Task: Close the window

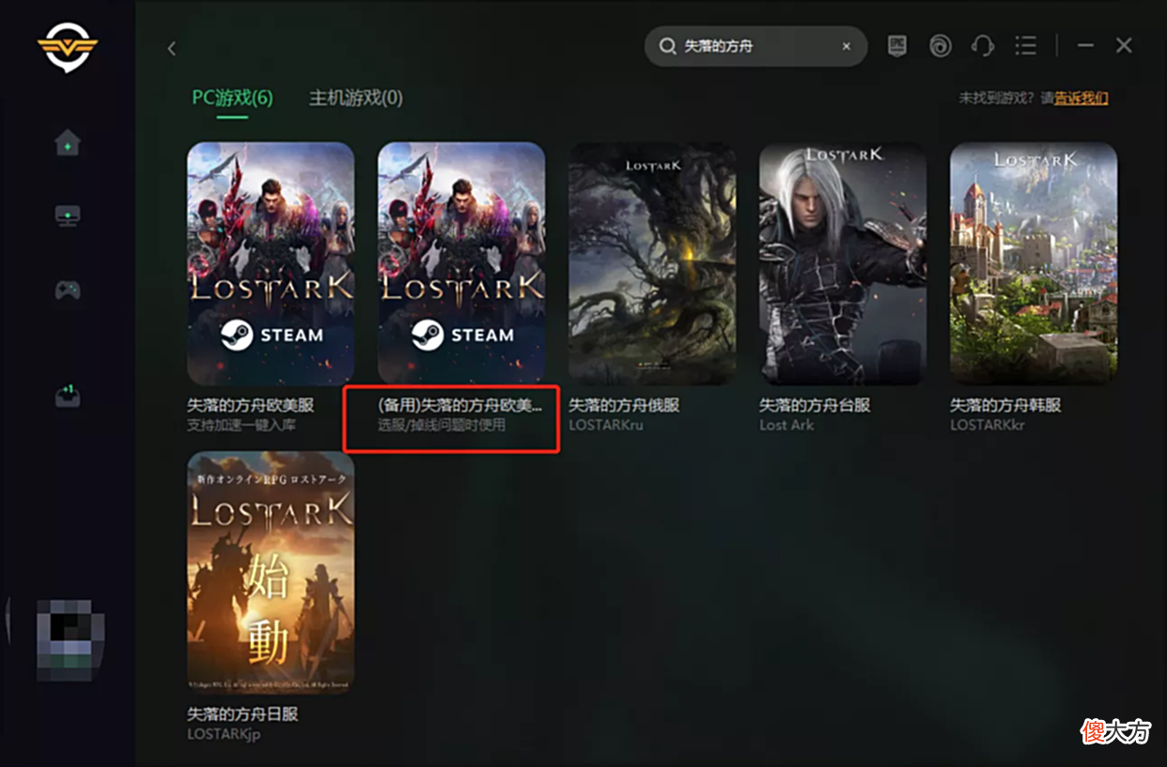Action: coord(1124,45)
